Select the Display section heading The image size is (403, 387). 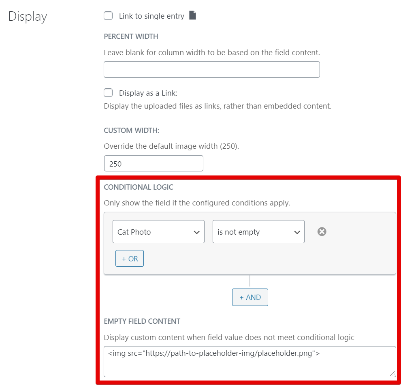[28, 17]
